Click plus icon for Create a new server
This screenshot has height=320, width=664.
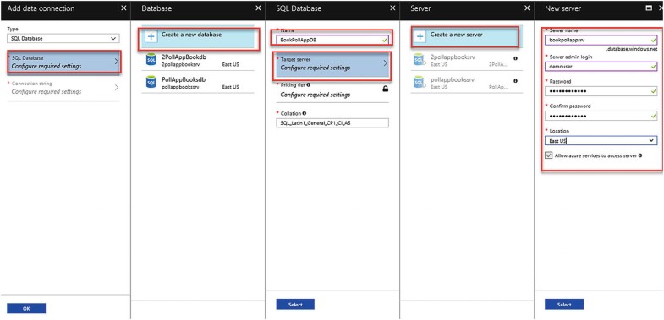(420, 36)
